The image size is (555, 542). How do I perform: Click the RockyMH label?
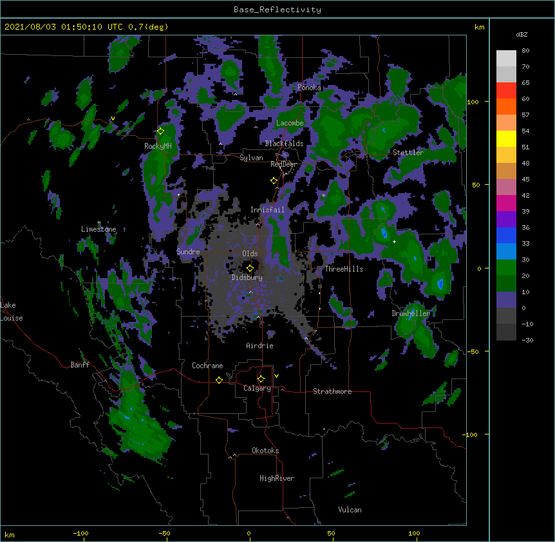pos(158,146)
